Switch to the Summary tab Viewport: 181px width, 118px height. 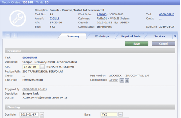click(x=73, y=36)
